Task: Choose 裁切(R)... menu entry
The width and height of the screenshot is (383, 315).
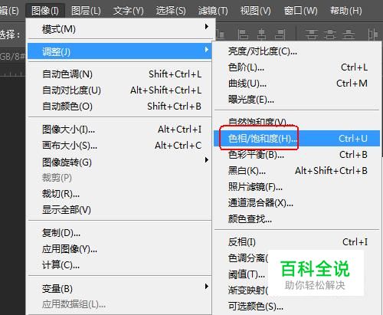Action: tap(119, 194)
